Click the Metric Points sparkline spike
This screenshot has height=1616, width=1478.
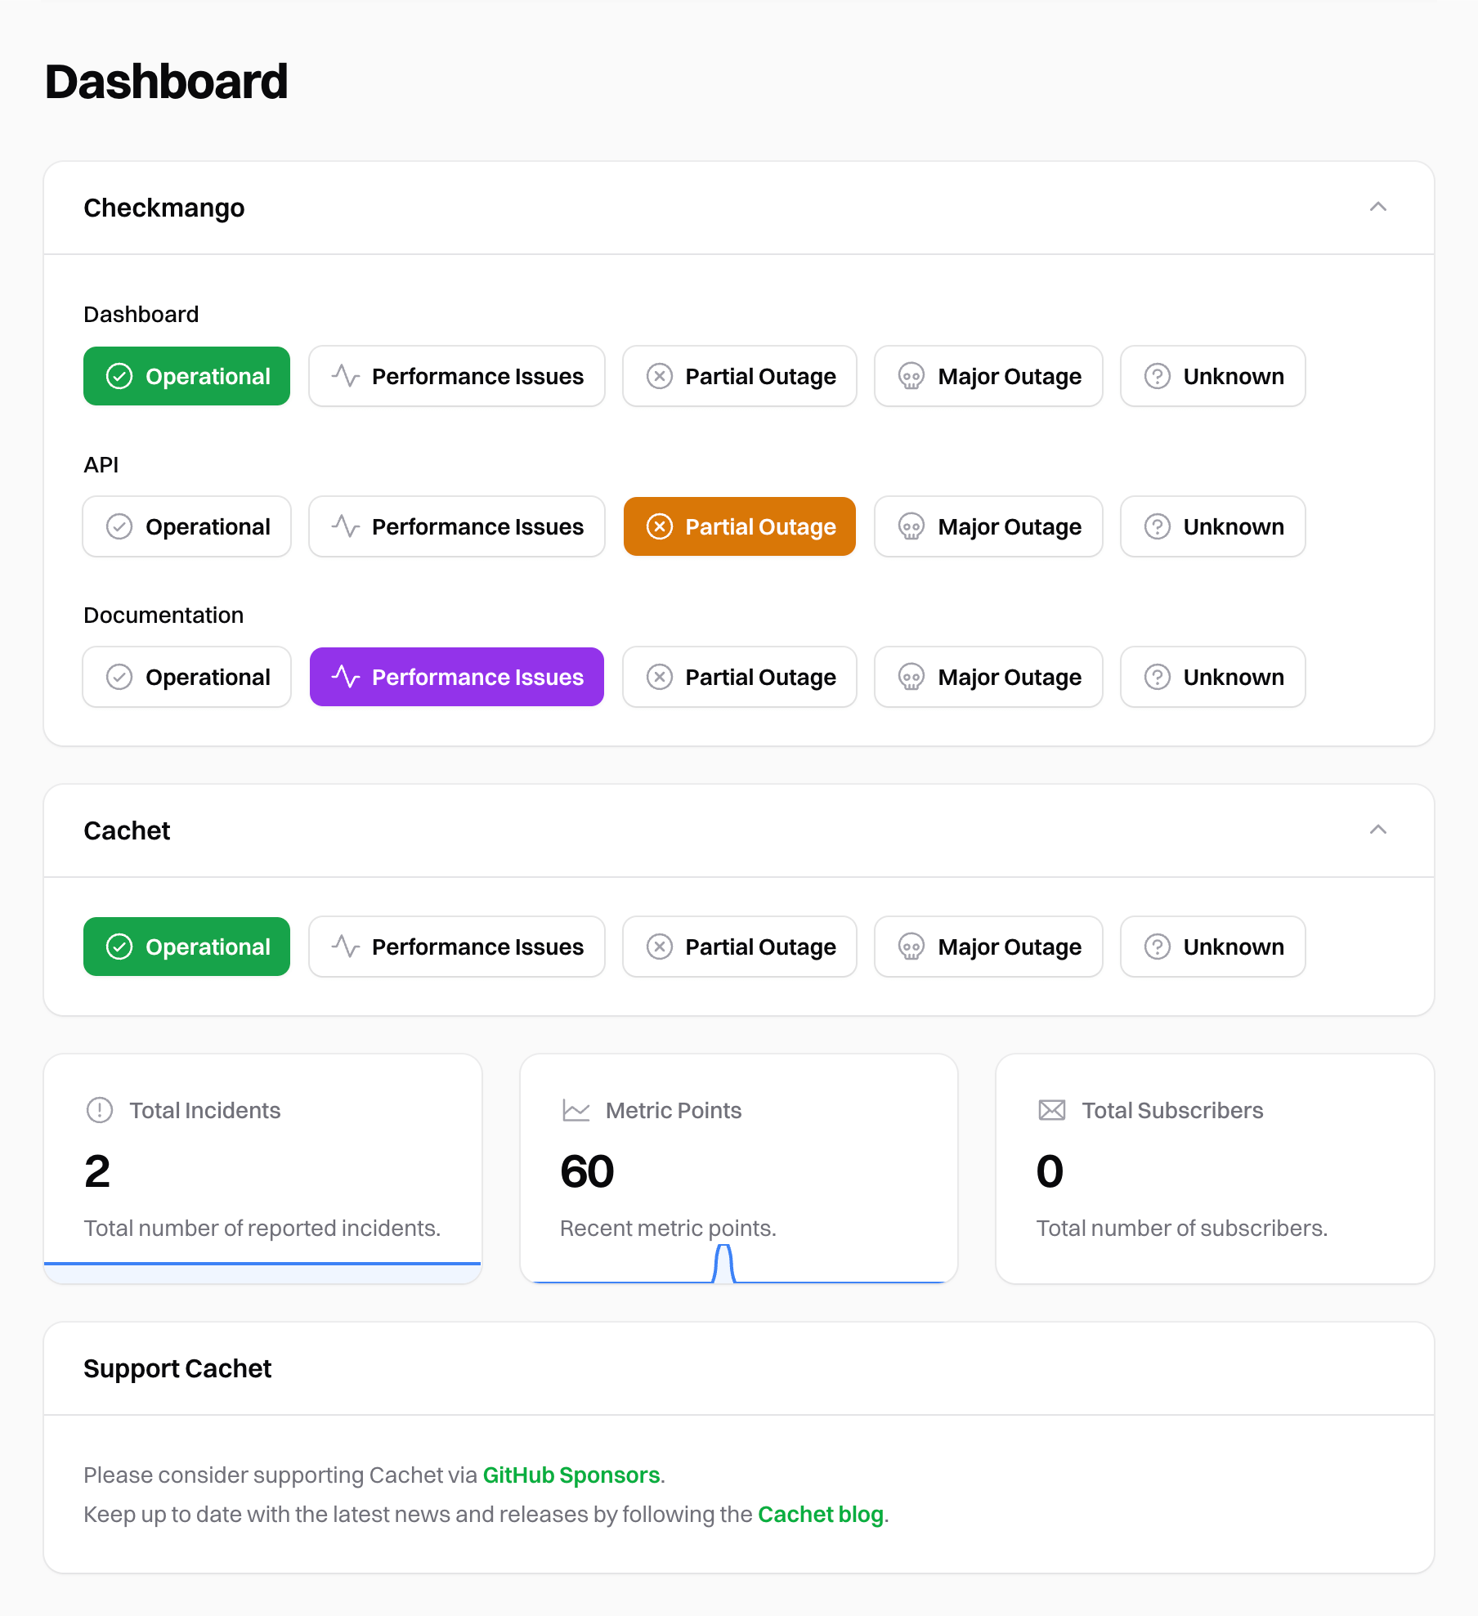723,1263
